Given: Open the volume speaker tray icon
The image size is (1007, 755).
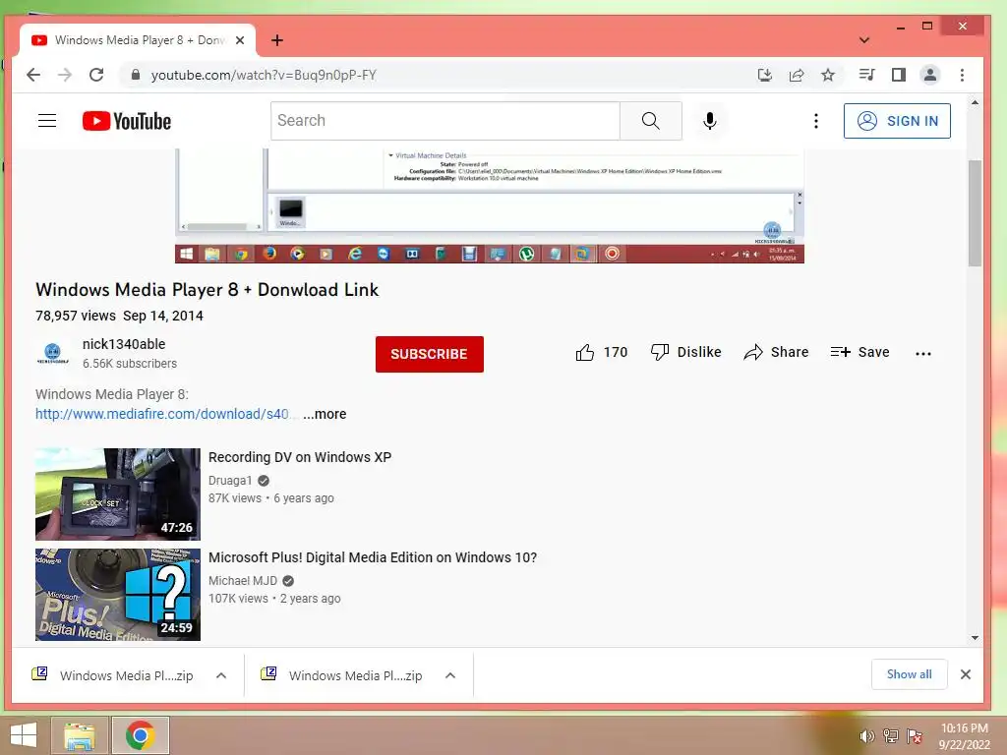Looking at the screenshot, I should pyautogui.click(x=866, y=736).
